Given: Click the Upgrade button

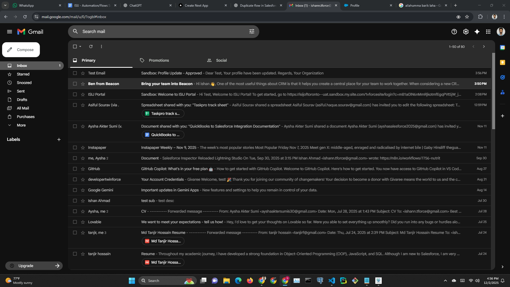Looking at the screenshot, I should [x=34, y=266].
